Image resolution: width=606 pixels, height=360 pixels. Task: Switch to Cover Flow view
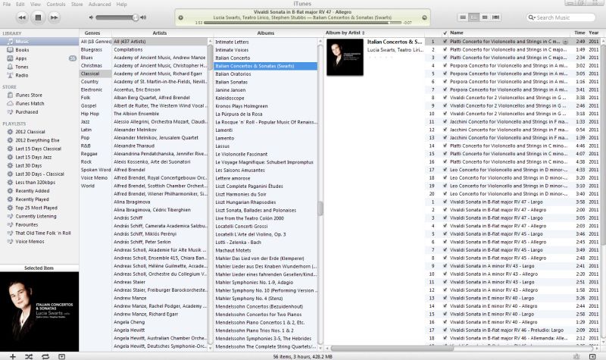pos(495,17)
